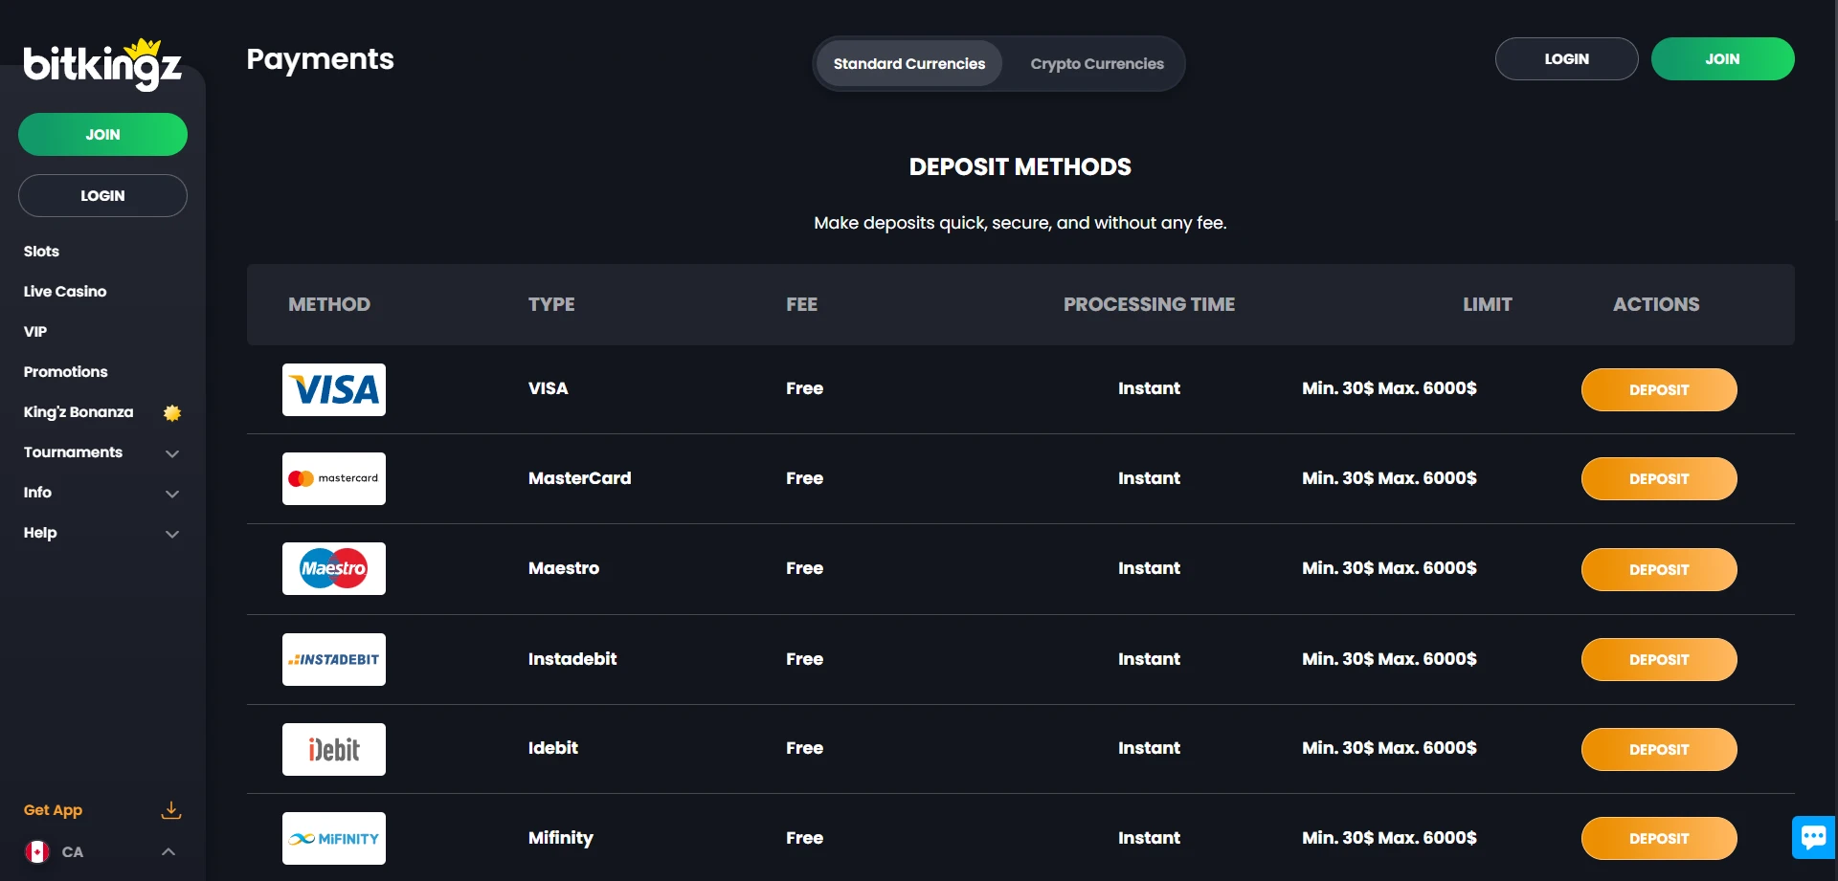Click Free in the Instadebit row
This screenshot has height=881, width=1838.
tap(804, 659)
